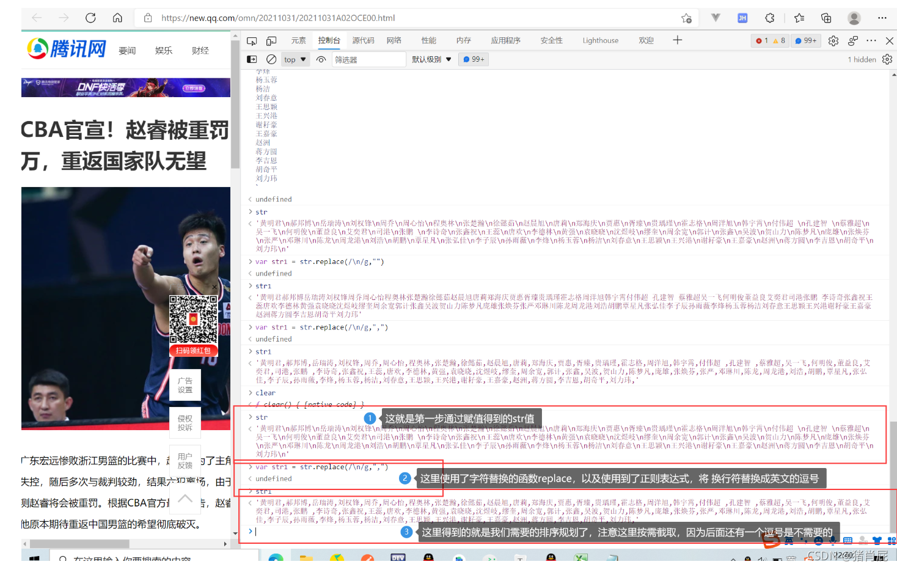This screenshot has height=567, width=897.
Task: Click the 99+ issues counter in console bar
Action: click(474, 59)
